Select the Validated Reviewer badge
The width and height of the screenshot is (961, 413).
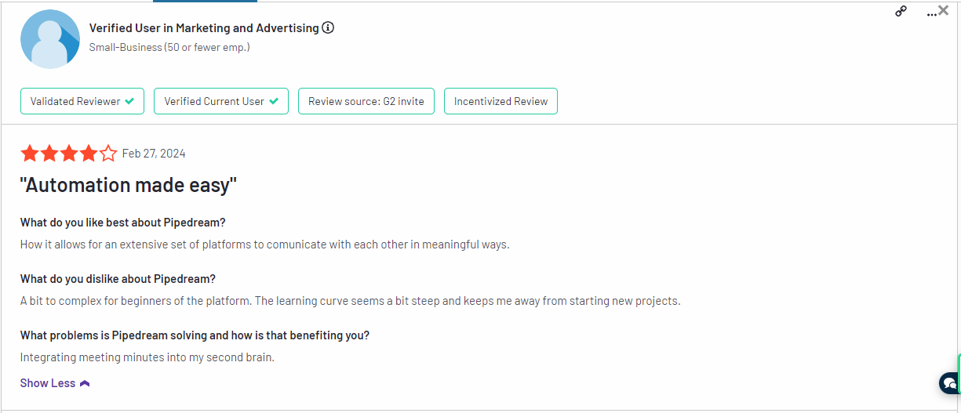click(82, 101)
